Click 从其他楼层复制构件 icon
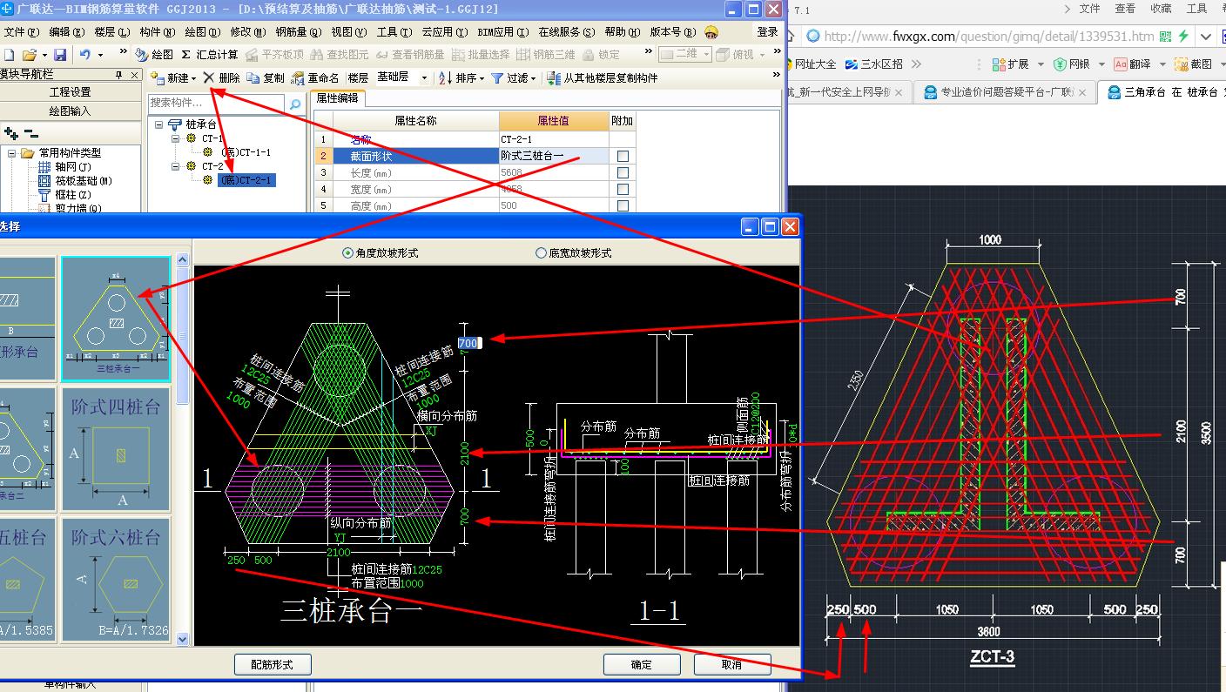 coord(555,77)
